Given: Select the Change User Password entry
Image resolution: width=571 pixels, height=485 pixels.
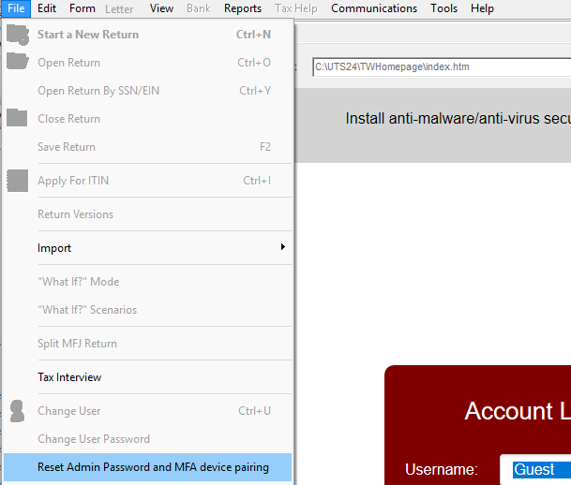Looking at the screenshot, I should coord(94,439).
